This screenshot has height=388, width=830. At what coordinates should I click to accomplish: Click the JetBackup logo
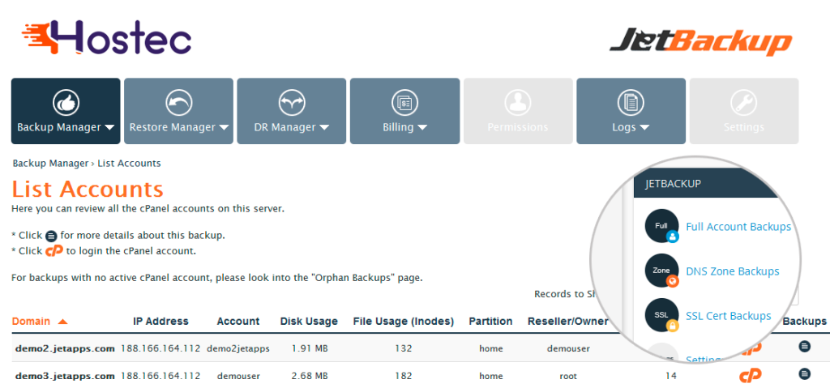tap(700, 42)
